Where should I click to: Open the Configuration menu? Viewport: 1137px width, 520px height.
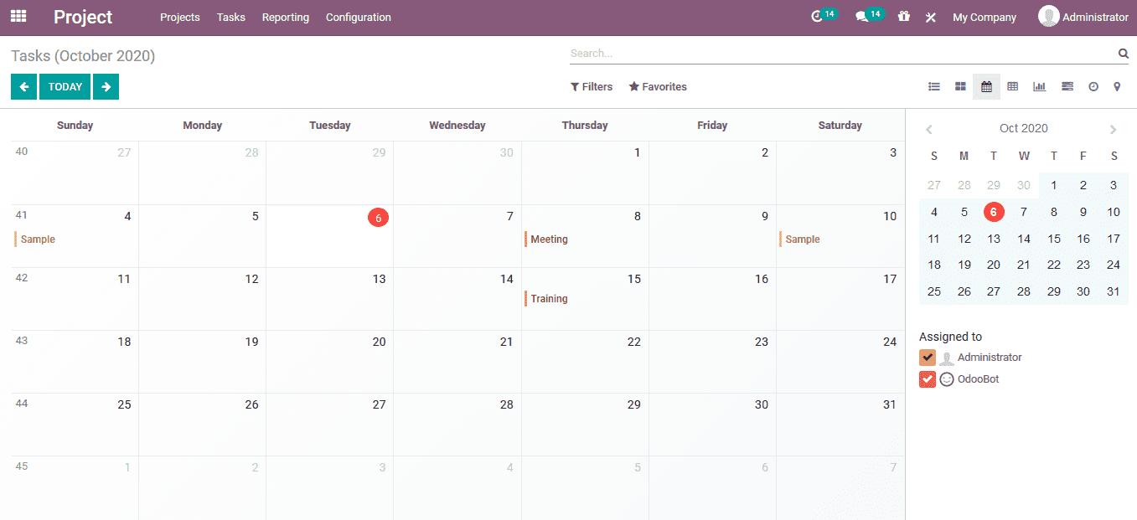coord(358,17)
